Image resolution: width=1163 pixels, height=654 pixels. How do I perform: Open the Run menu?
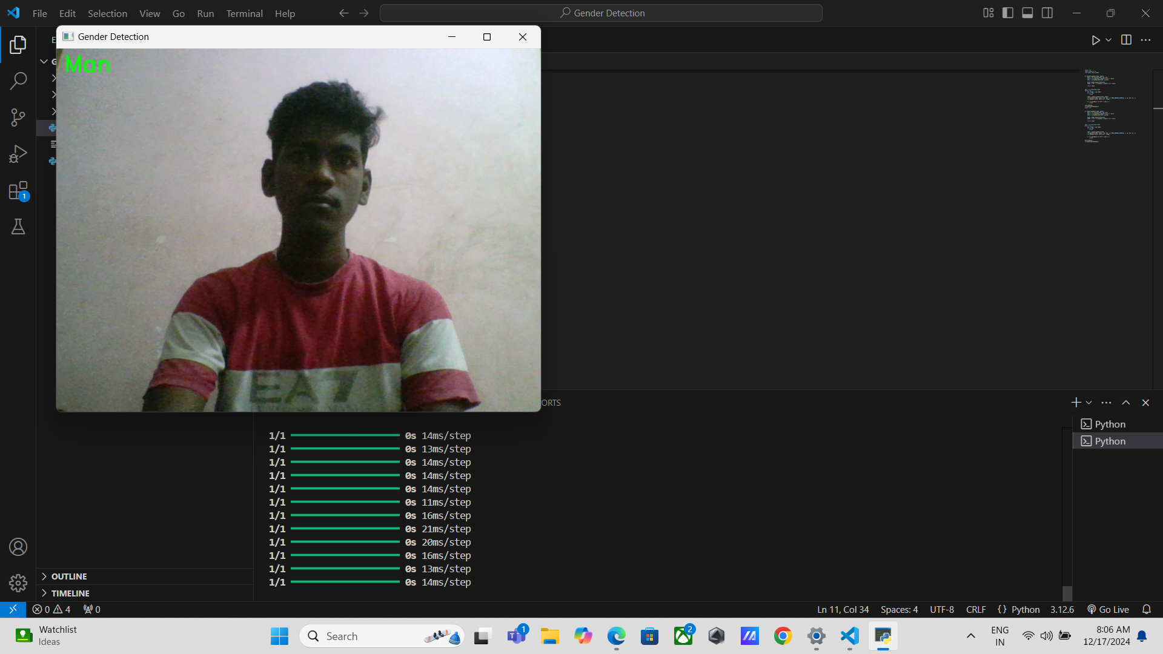coord(205,13)
